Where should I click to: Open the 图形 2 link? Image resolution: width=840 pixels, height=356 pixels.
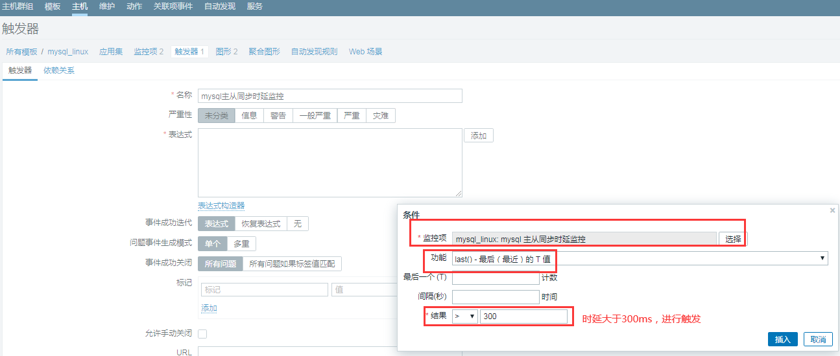226,52
